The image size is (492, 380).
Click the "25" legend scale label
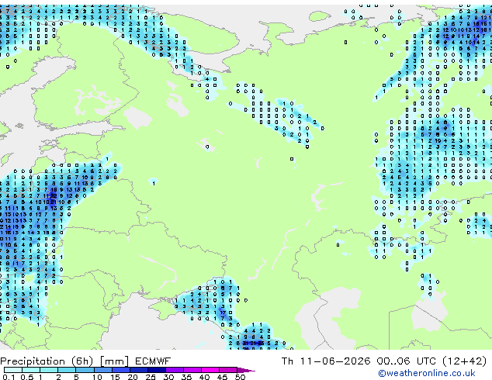[x=151, y=377]
